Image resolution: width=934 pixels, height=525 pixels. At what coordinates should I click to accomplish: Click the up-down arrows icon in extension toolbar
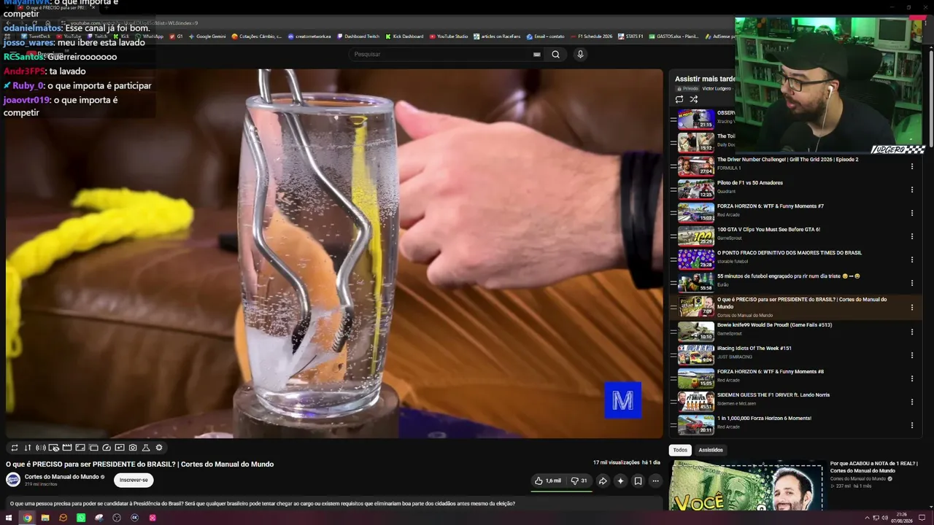pos(28,448)
